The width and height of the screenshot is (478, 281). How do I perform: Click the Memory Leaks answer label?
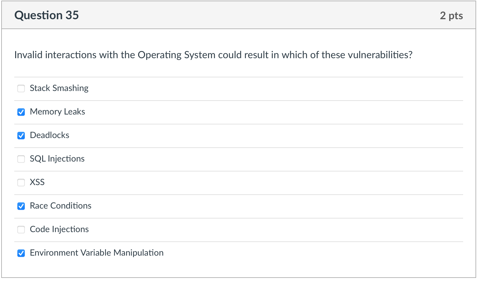[x=57, y=112]
